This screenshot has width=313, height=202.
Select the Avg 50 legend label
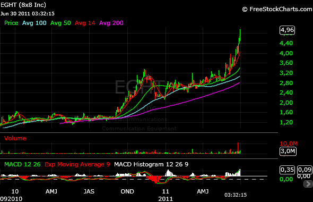click(60, 23)
